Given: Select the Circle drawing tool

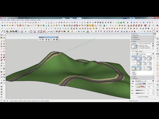Looking at the screenshot, I should [1, 46].
